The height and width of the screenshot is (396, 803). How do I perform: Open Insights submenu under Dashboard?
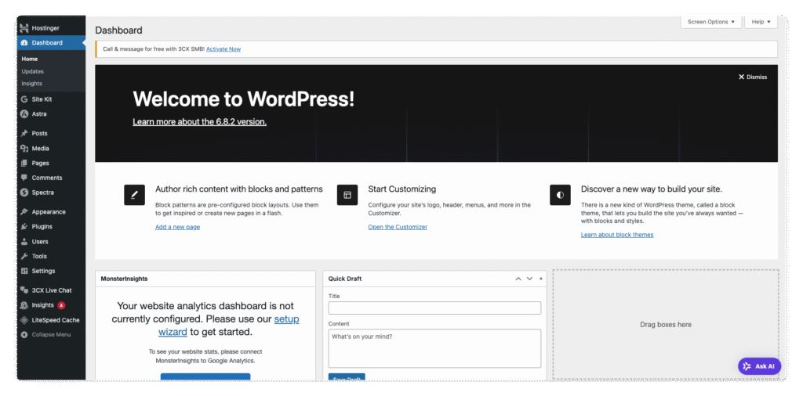(x=31, y=84)
